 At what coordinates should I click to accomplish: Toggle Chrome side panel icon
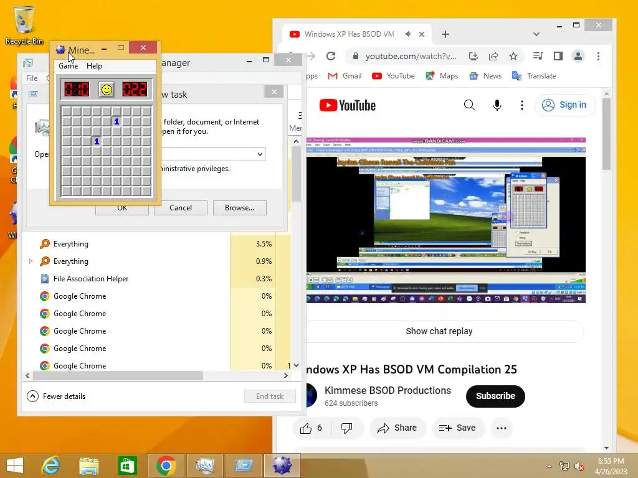pos(558,56)
